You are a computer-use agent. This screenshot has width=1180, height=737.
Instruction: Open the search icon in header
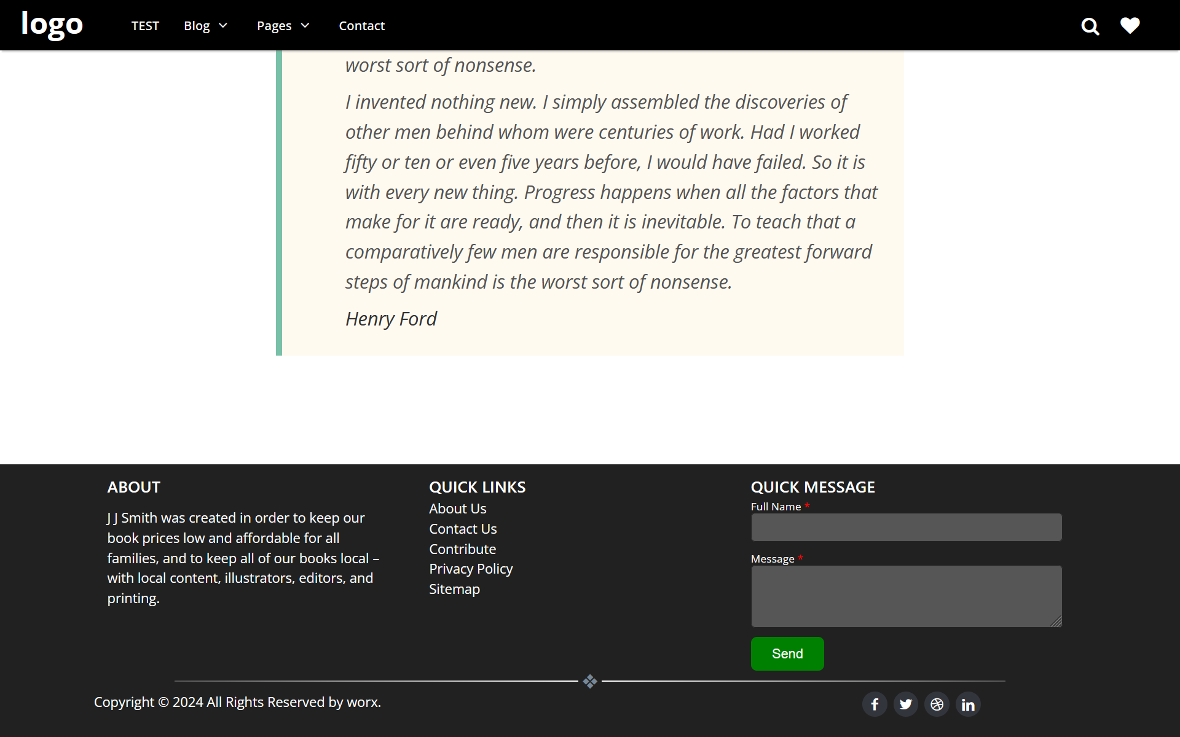1090,26
